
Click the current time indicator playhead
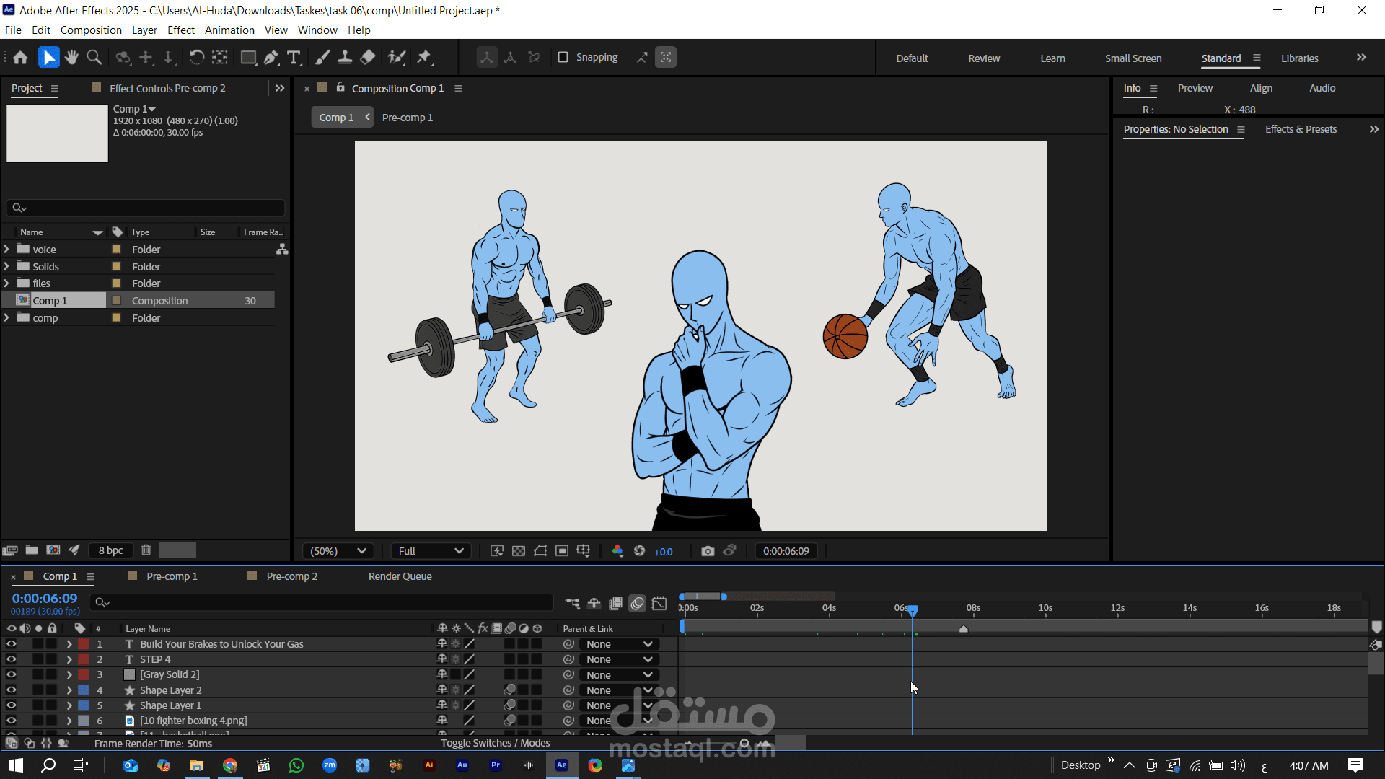(913, 611)
